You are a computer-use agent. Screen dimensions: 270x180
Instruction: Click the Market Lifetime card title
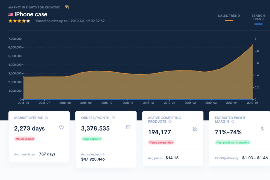click(x=28, y=118)
